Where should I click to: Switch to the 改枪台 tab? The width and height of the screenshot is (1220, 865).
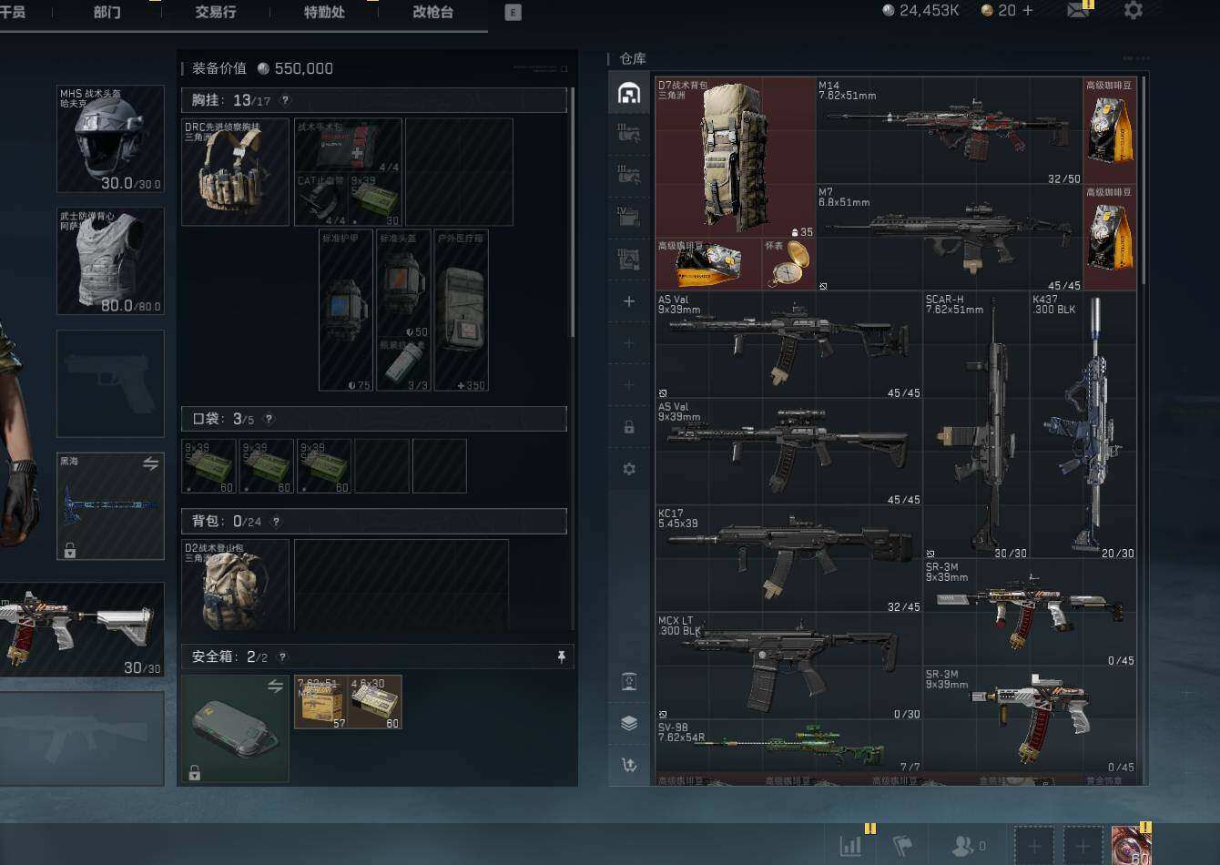(x=432, y=12)
